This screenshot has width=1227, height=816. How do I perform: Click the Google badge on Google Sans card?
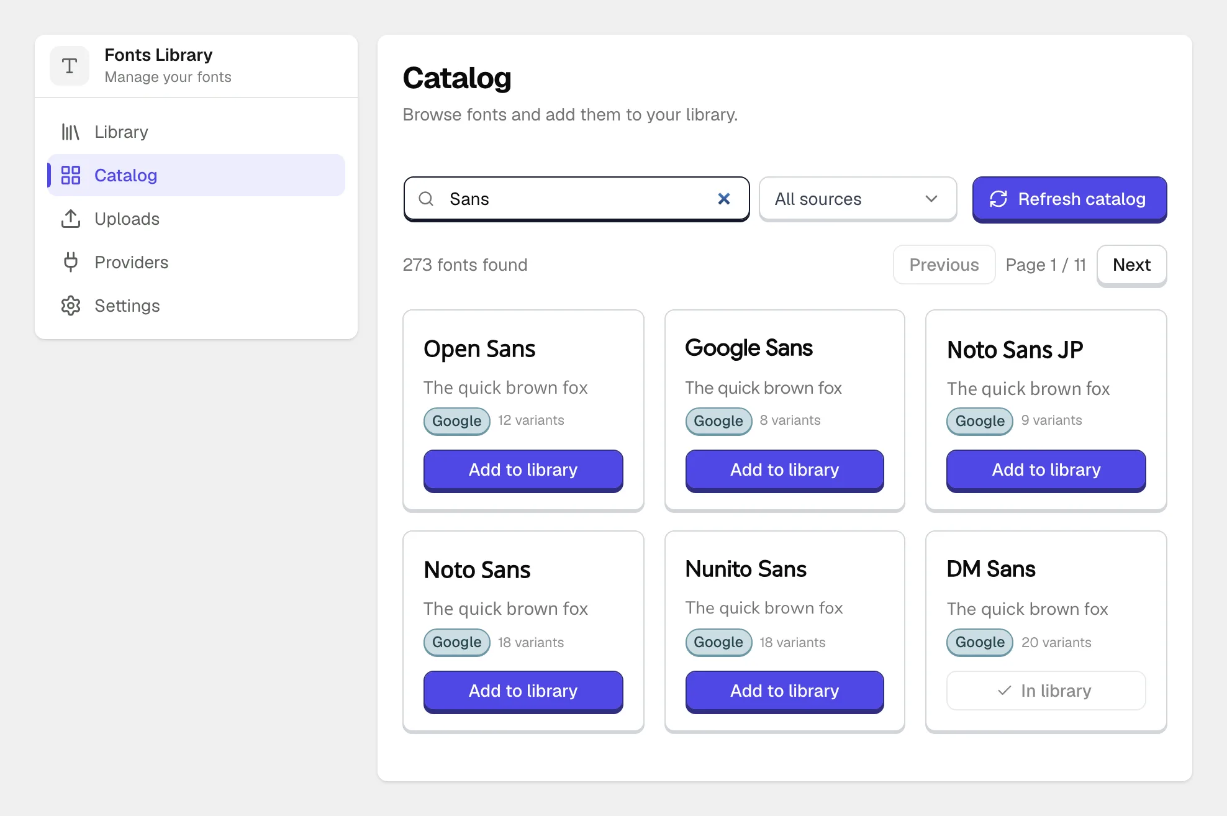718,421
